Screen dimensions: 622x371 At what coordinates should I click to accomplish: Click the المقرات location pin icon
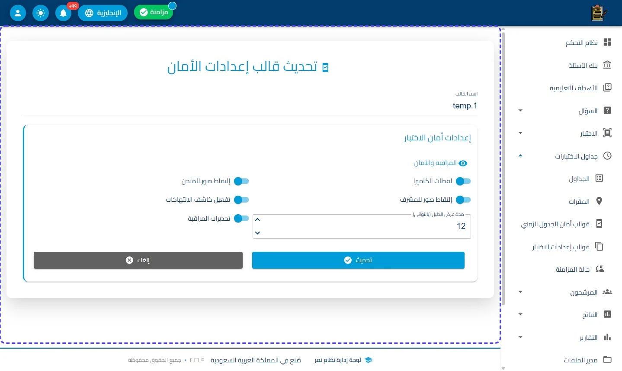point(599,201)
